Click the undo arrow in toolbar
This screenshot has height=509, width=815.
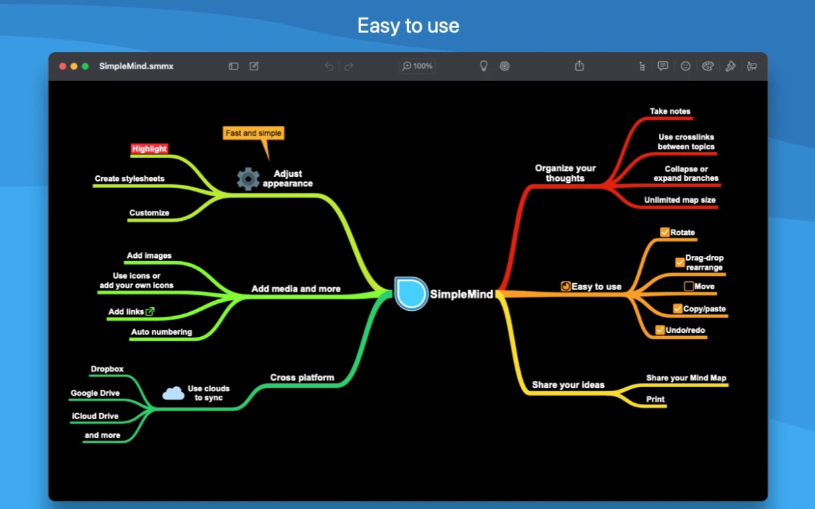point(329,66)
